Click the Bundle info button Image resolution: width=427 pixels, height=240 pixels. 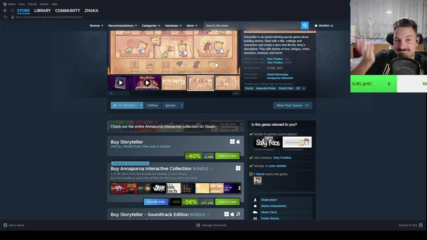pyautogui.click(x=156, y=202)
